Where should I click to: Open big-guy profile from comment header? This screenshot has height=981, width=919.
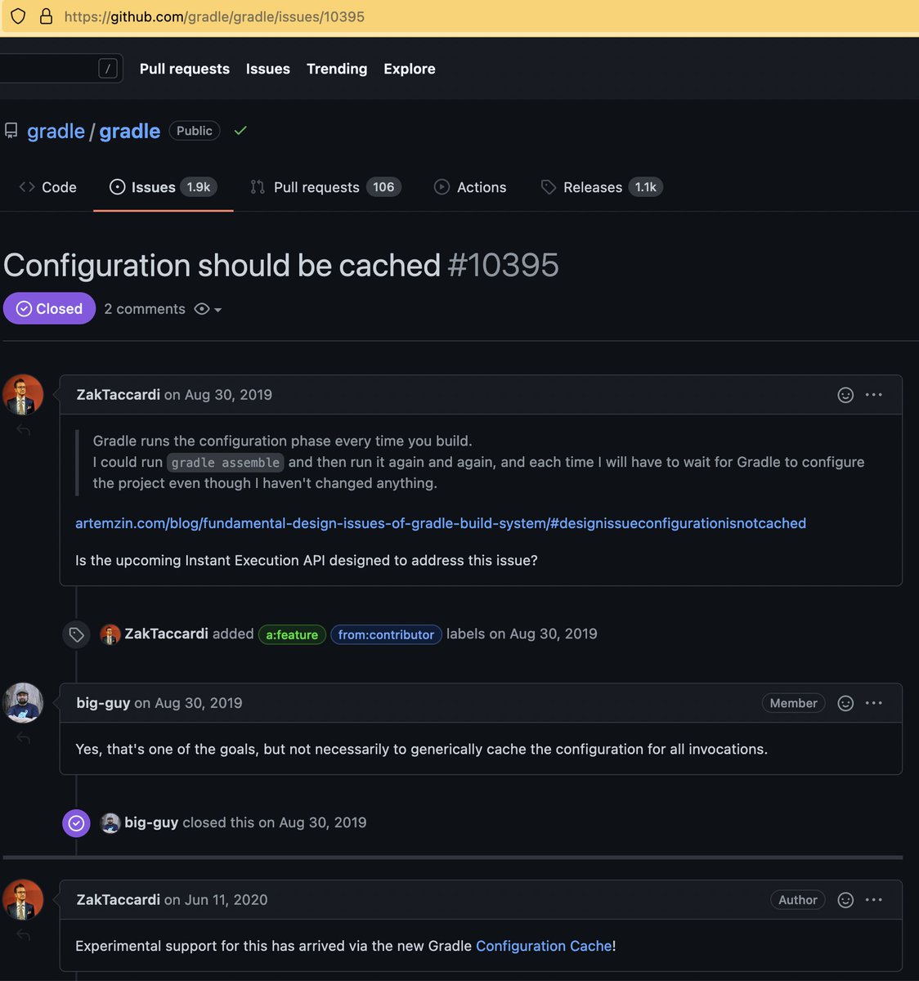tap(103, 703)
